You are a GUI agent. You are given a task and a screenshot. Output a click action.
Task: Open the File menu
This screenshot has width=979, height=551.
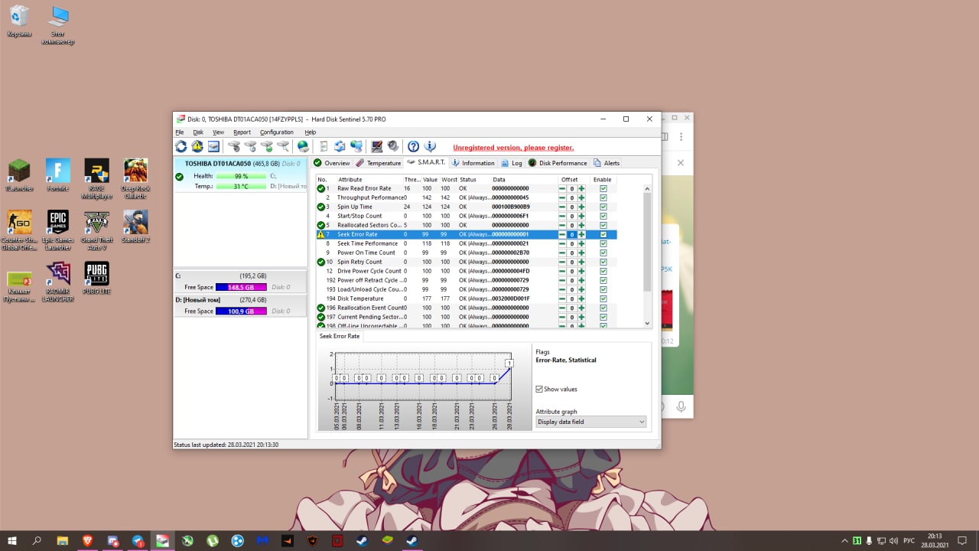pyautogui.click(x=180, y=132)
